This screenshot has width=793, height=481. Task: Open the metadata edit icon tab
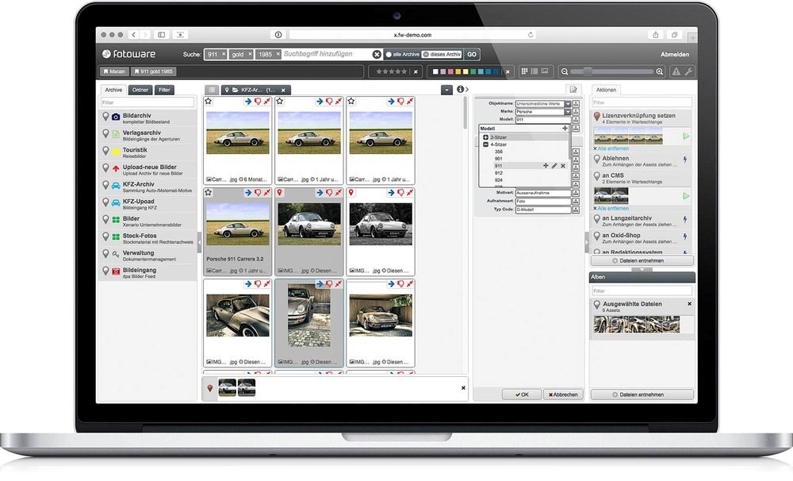(x=573, y=90)
